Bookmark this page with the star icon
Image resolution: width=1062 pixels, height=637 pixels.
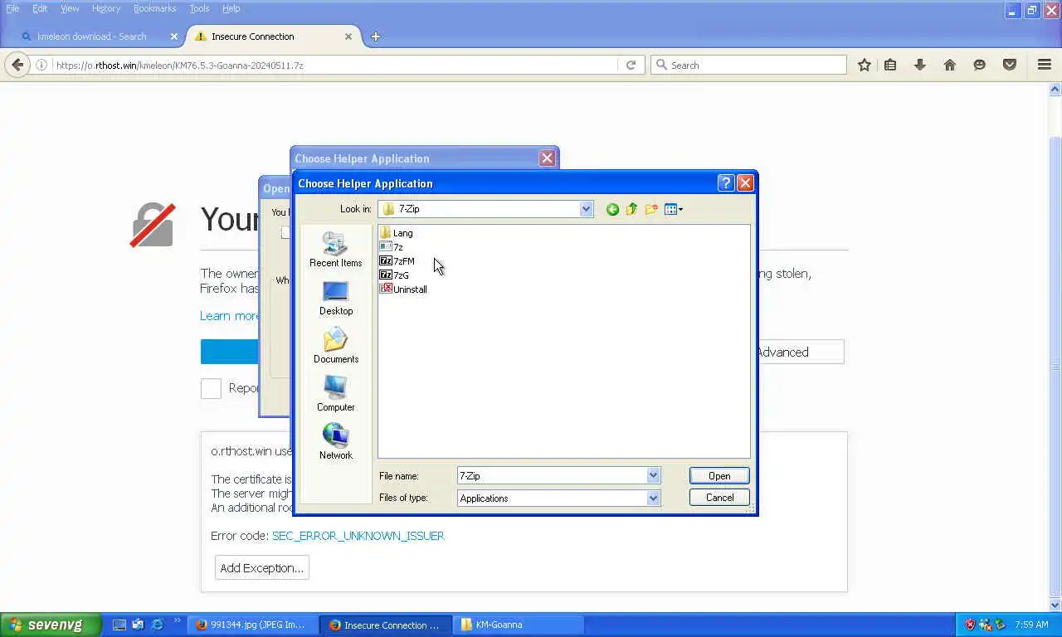coord(864,65)
